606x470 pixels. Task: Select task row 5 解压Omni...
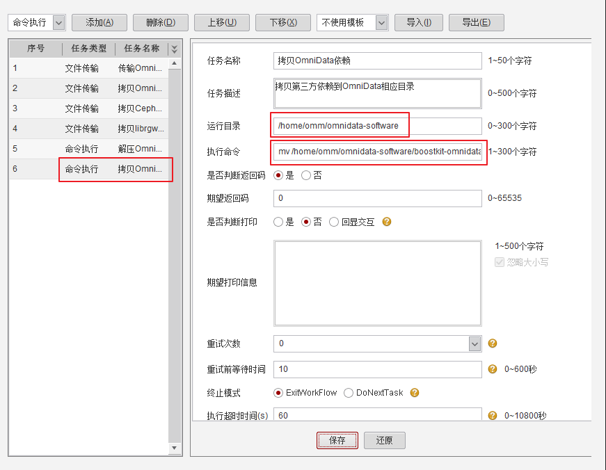coord(89,149)
